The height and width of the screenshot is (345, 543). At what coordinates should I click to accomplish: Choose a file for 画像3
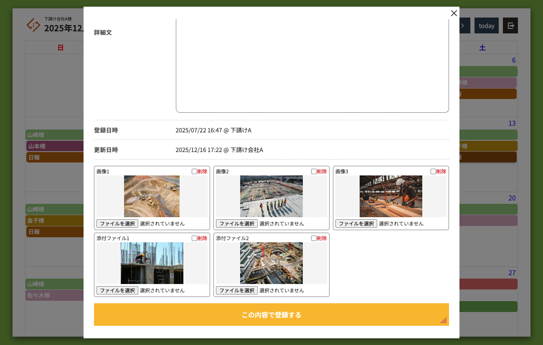(356, 223)
